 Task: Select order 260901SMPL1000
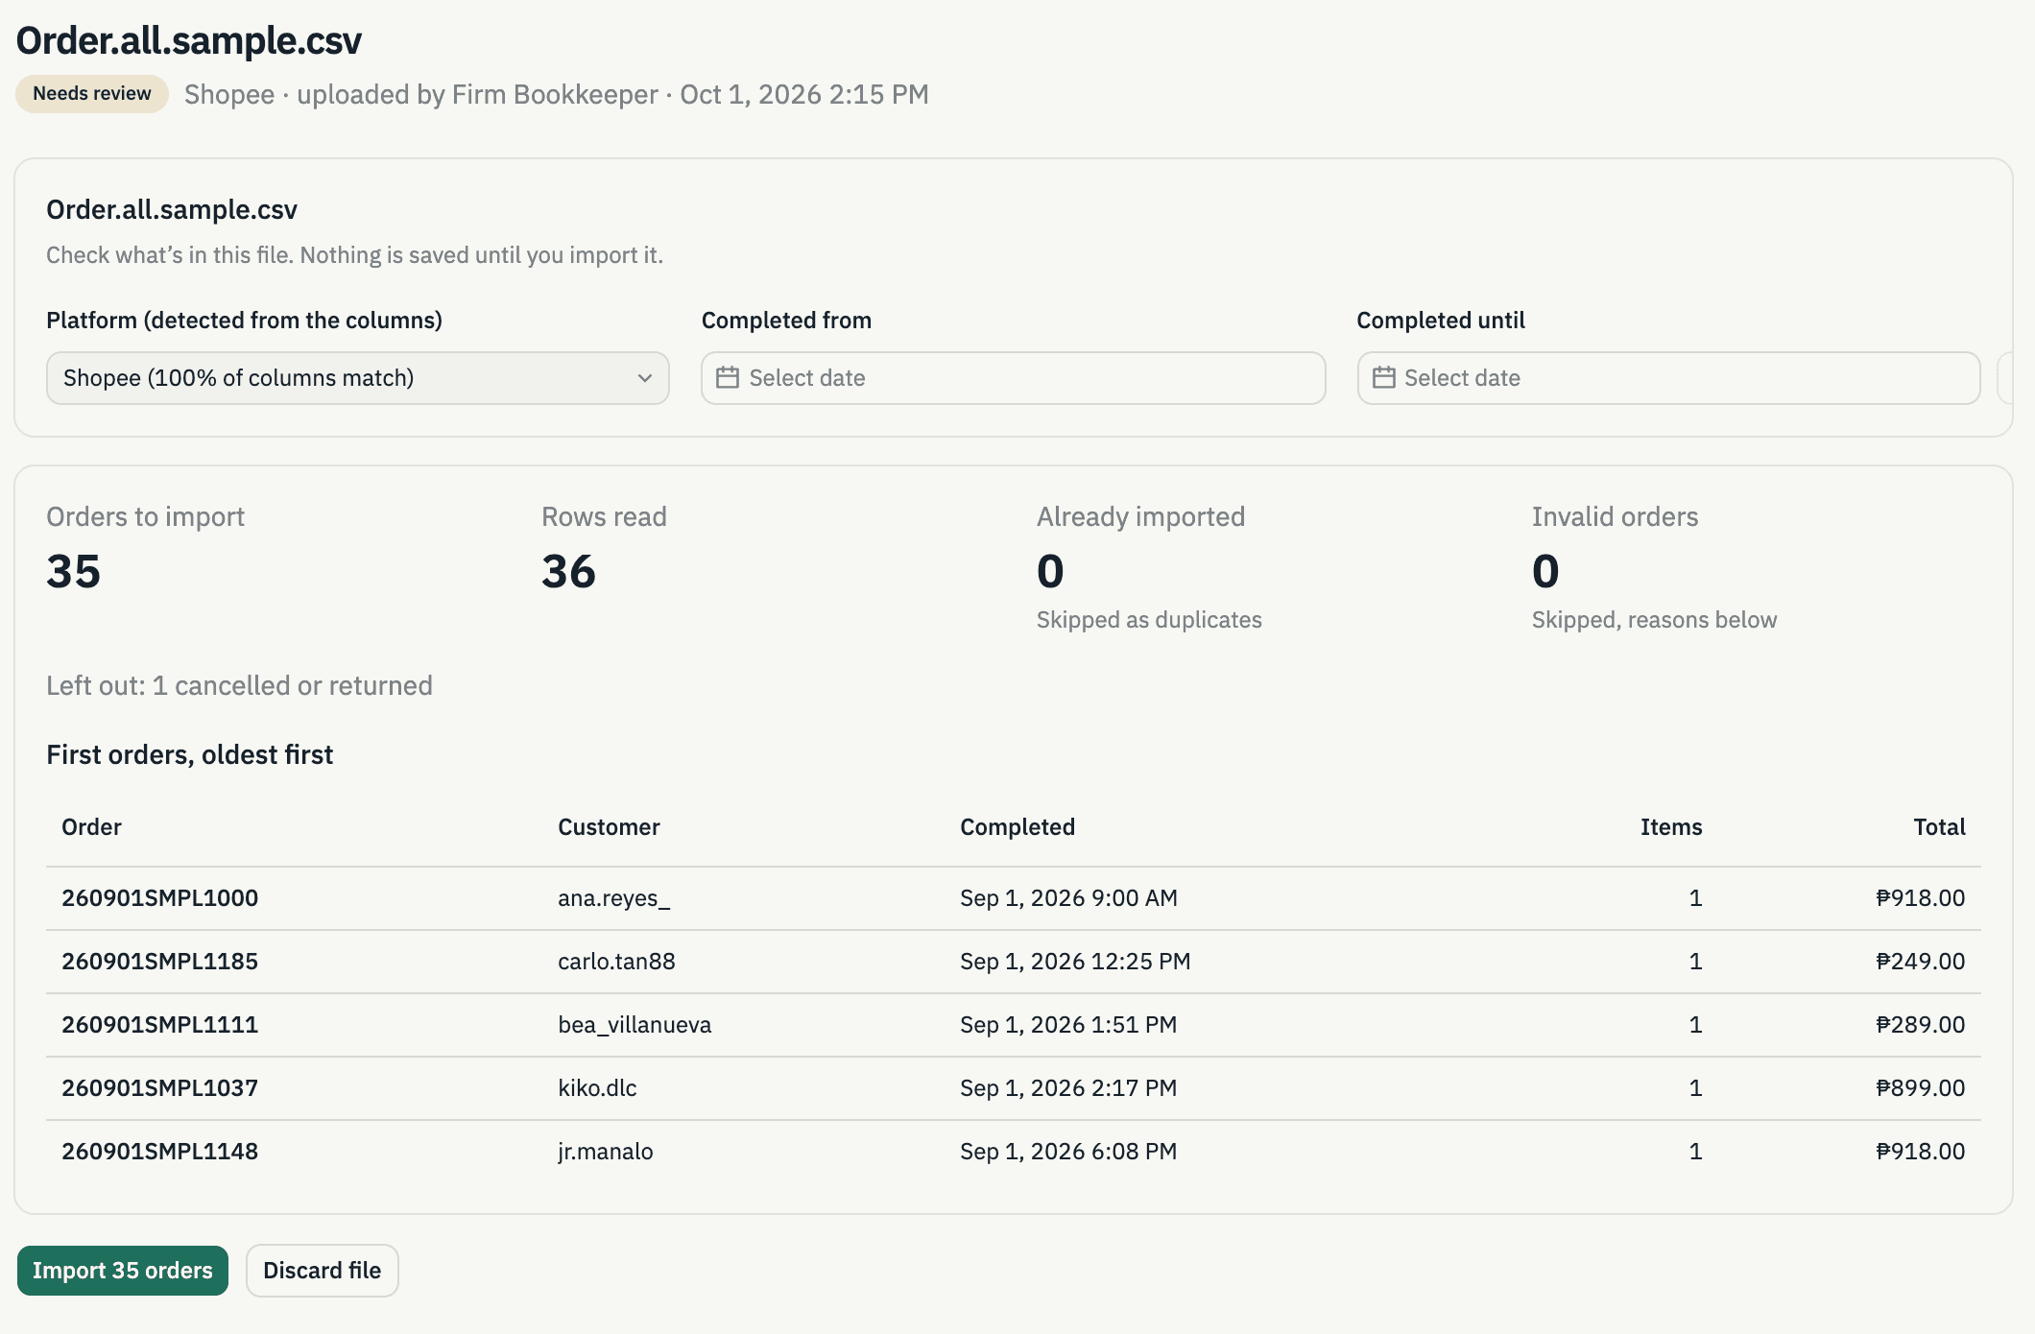(x=160, y=898)
